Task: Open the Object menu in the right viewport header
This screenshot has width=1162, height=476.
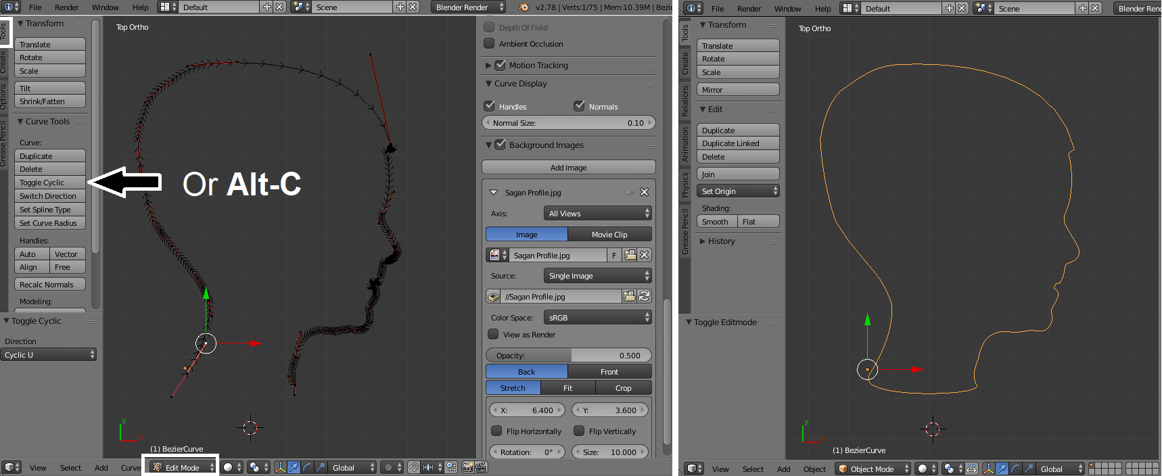Action: click(814, 469)
